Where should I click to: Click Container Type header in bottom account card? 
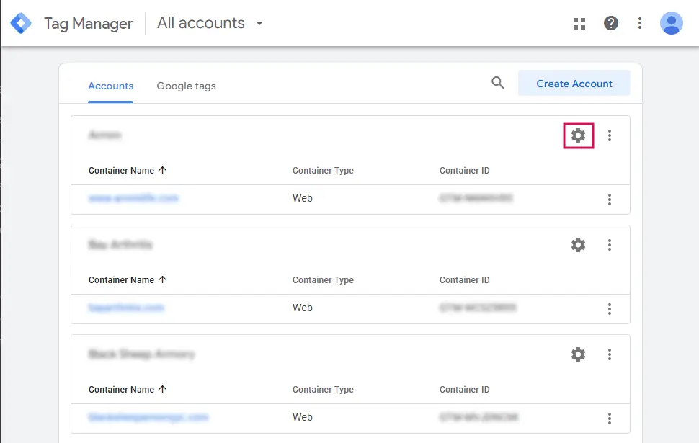click(323, 390)
